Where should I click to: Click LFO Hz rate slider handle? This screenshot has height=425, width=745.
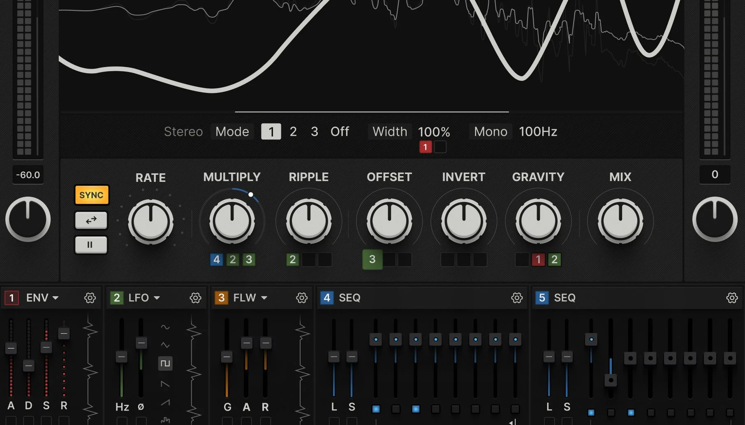pos(121,357)
